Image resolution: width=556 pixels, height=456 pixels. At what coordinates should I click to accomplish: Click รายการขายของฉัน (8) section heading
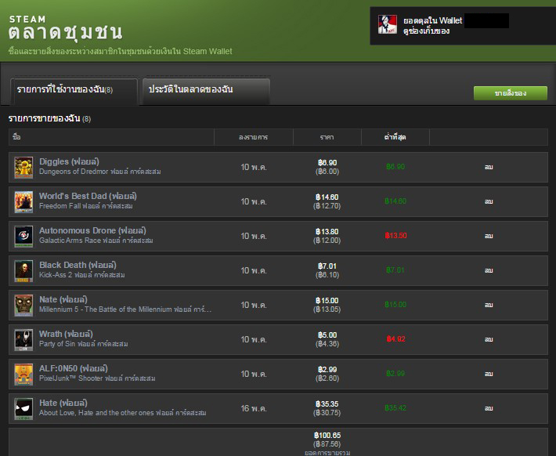pos(49,118)
